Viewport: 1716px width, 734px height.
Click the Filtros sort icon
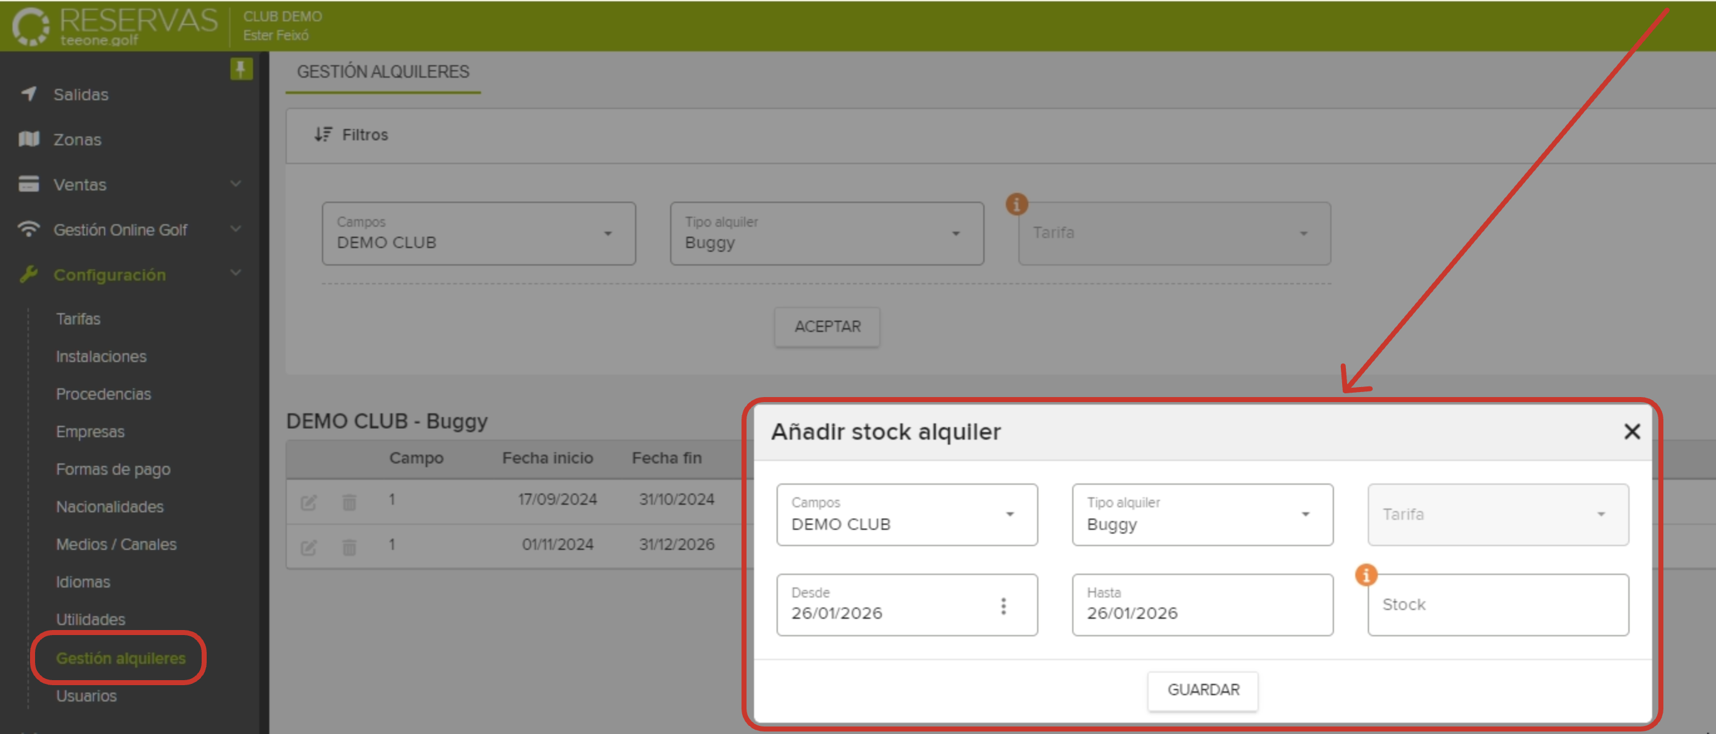(323, 134)
